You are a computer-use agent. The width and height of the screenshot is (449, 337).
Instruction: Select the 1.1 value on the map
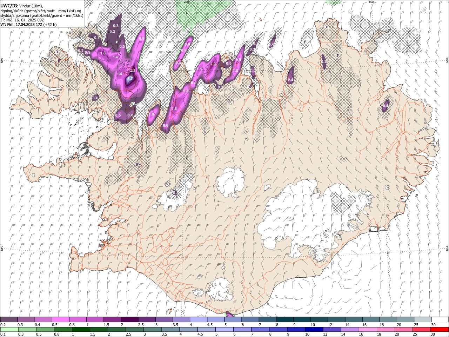200,70
